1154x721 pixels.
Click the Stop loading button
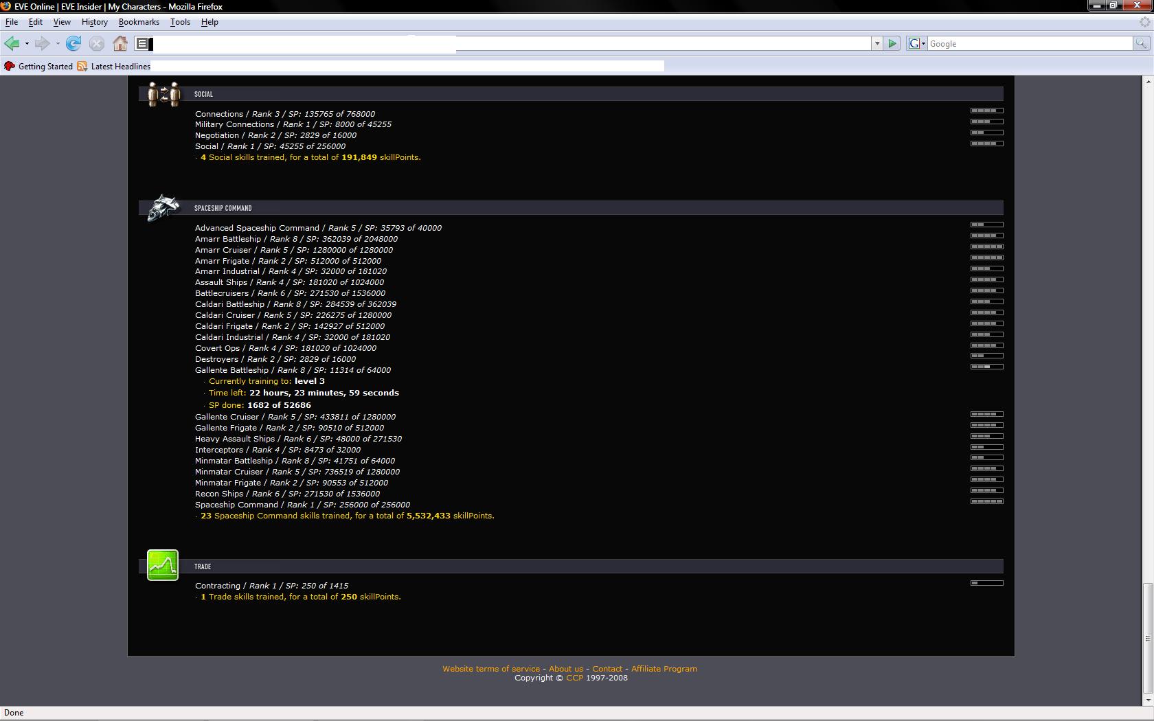coord(97,44)
